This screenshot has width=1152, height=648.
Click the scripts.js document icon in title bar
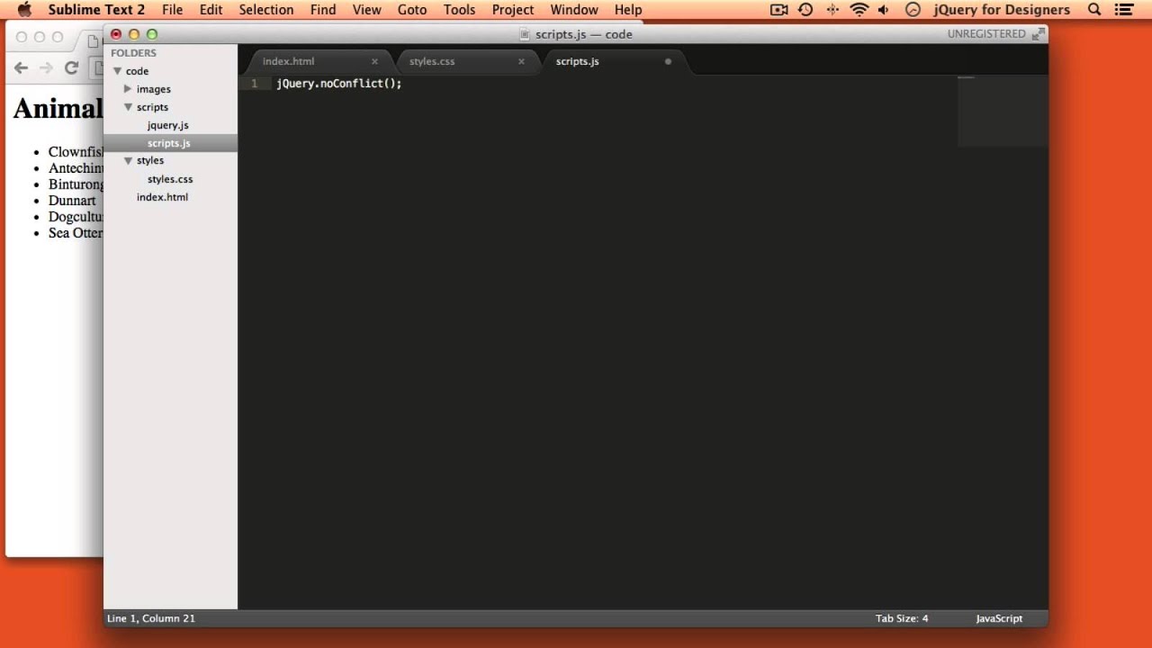526,34
